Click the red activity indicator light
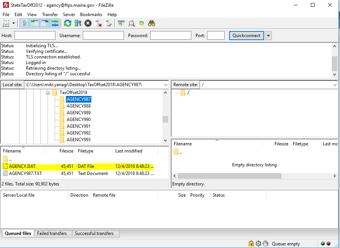The height and width of the screenshot is (248, 340). 328,244
